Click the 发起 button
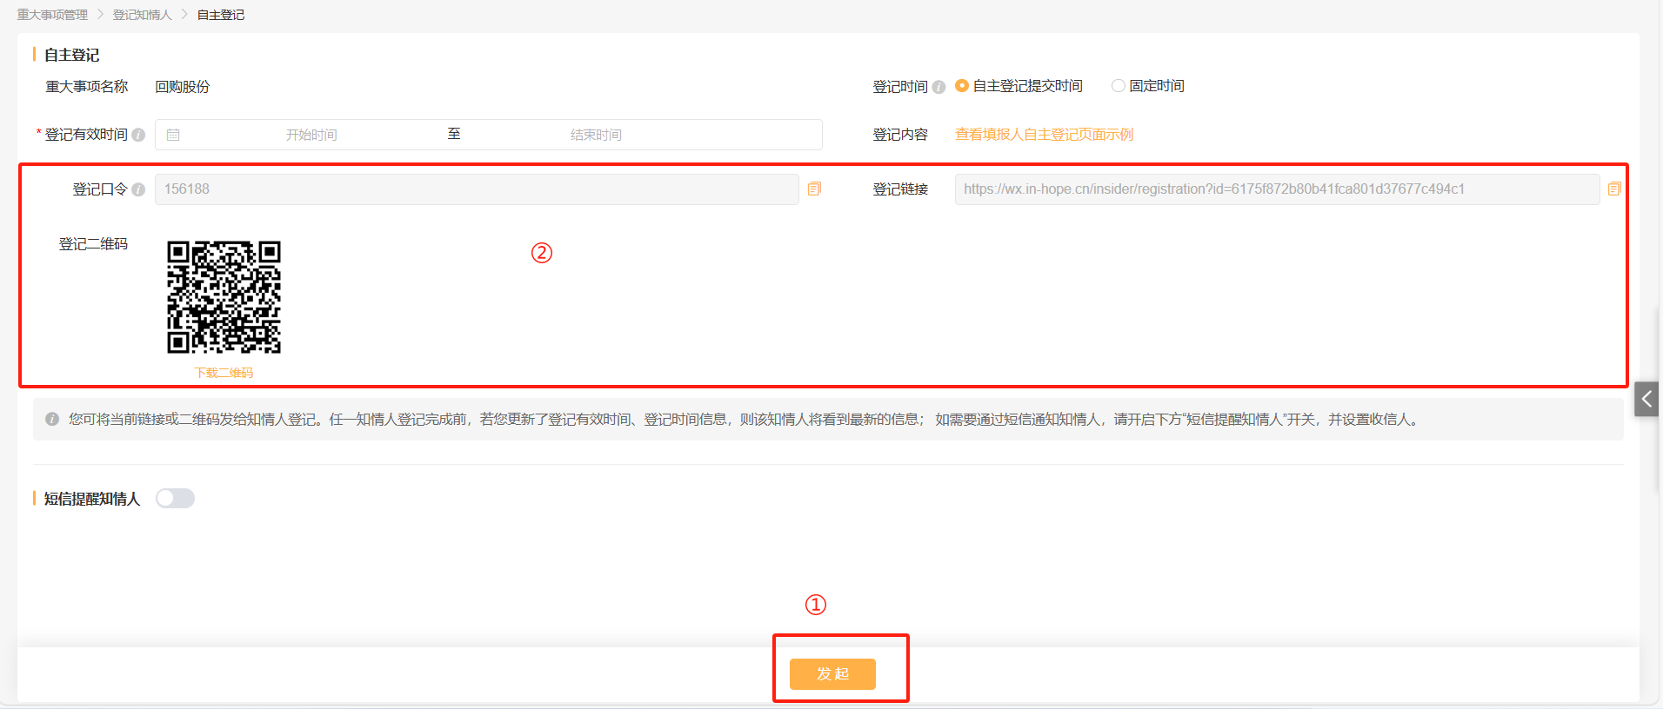The height and width of the screenshot is (709, 1663). coord(832,673)
